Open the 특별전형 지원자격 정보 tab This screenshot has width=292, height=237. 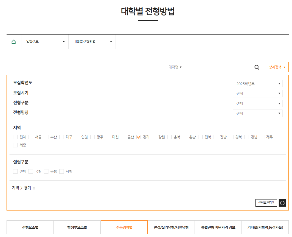tap(218, 227)
